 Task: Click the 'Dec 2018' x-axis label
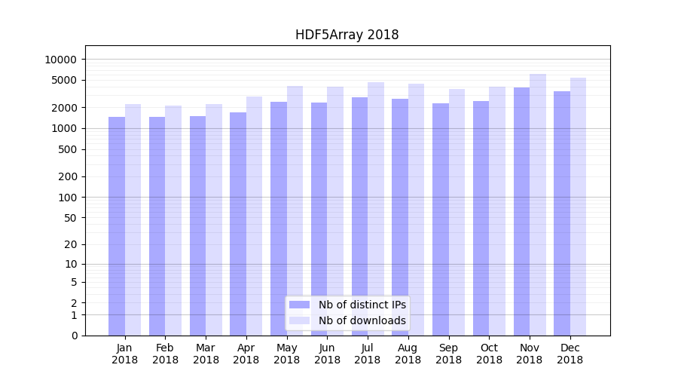(x=570, y=354)
